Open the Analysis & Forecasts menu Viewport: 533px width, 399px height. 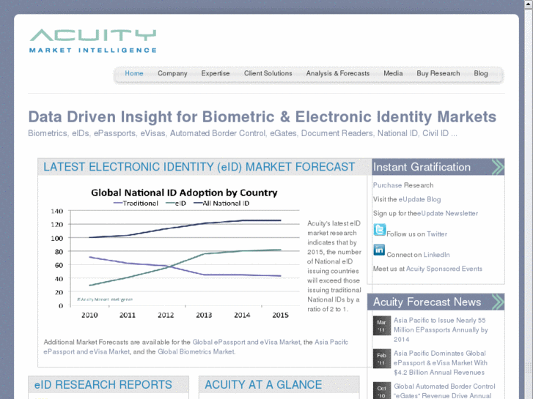click(337, 73)
